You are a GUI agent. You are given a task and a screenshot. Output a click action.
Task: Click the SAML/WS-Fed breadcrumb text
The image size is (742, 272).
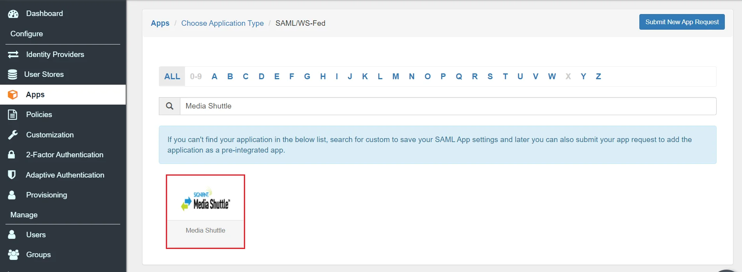point(300,23)
